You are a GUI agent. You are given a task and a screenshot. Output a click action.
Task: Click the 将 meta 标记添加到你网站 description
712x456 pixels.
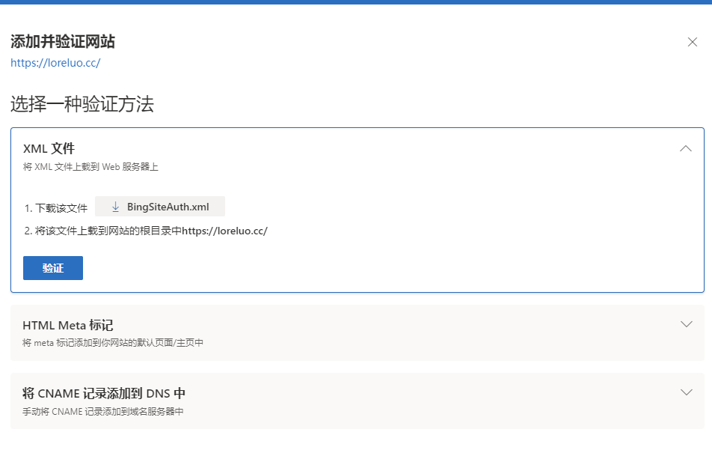113,343
